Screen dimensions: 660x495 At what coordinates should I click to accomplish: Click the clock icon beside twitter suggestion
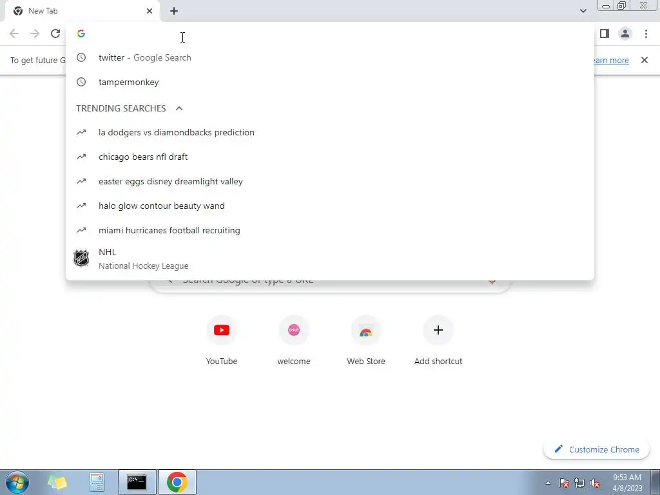(81, 57)
